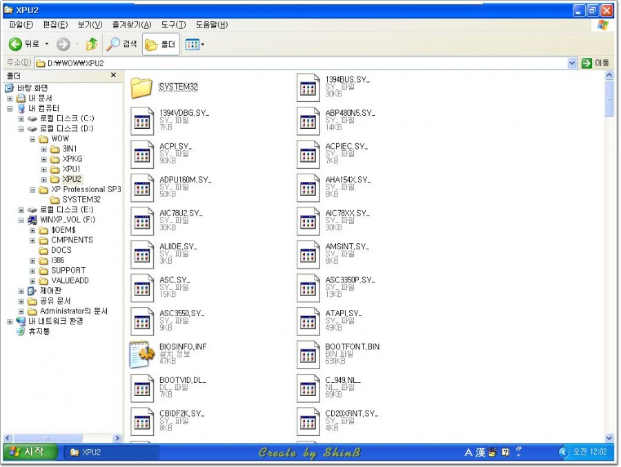The height and width of the screenshot is (467, 621).
Task: Toggle the 폴더 folders pane button
Action: [160, 44]
